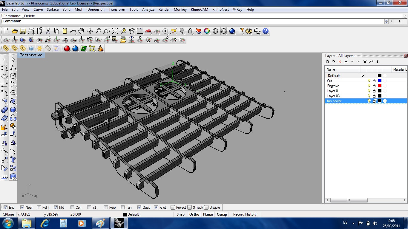The height and width of the screenshot is (229, 408).
Task: Open the RhinoCAM menu
Action: click(x=200, y=10)
